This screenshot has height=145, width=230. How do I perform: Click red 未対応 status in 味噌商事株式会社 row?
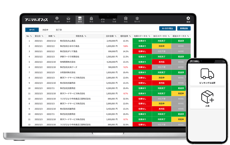161,62
